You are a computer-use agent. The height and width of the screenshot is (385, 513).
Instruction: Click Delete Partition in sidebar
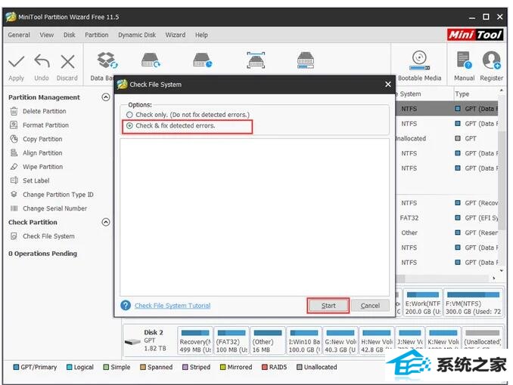click(44, 112)
